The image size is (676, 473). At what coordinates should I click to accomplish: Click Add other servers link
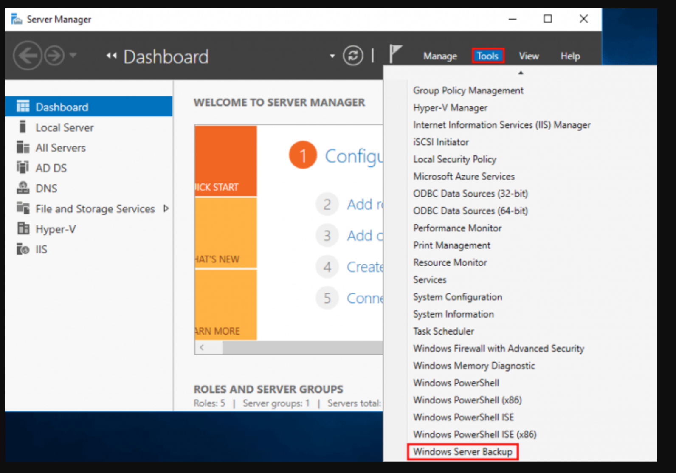[365, 236]
